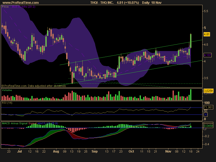Click the Aug date axis label
Screen dimensions: 216x162
[56, 151]
